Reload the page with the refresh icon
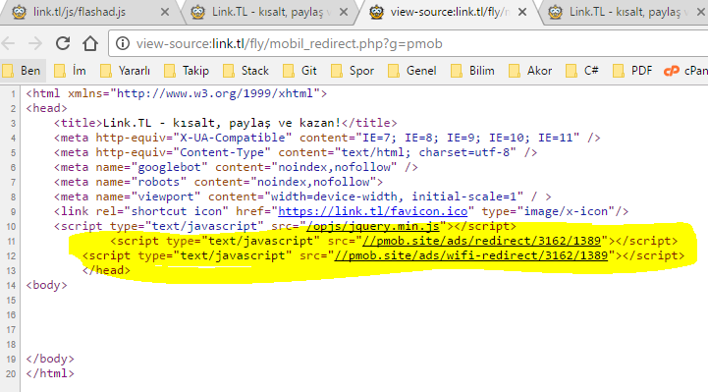 pyautogui.click(x=63, y=43)
